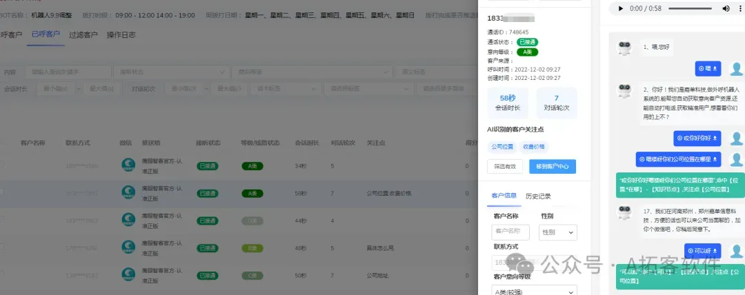Play the "嗯嗯呀你们公司位置在哪里" voice clip
This screenshot has height=295, width=745.
pyautogui.click(x=642, y=159)
